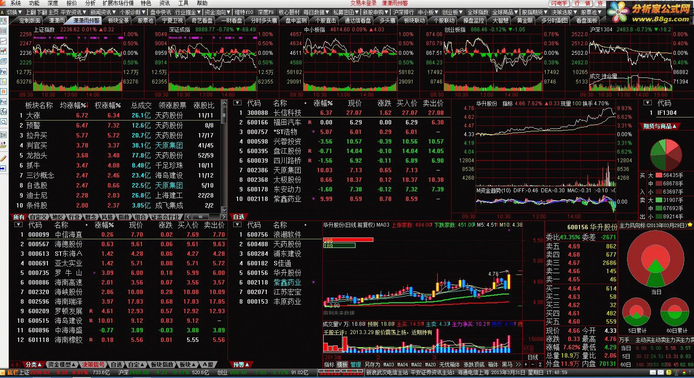Open the 切换 dropdown in the toolbar
The width and height of the screenshot is (694, 378).
[14, 12]
